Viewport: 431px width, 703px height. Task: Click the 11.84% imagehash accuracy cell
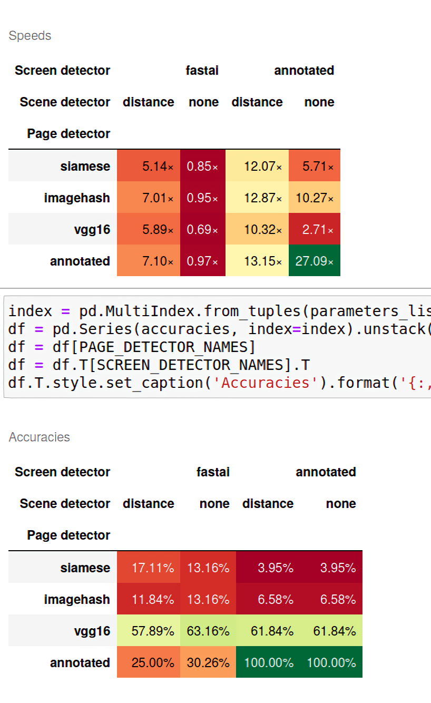tap(149, 599)
